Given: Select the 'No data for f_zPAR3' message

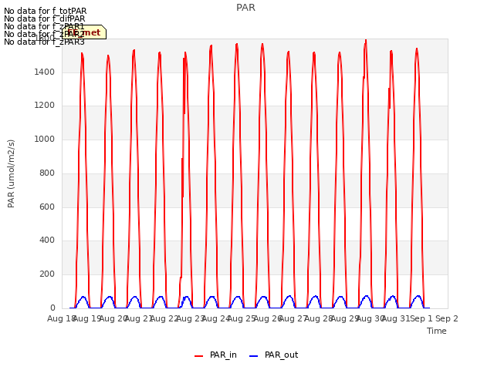Looking at the screenshot, I should tap(45, 42).
